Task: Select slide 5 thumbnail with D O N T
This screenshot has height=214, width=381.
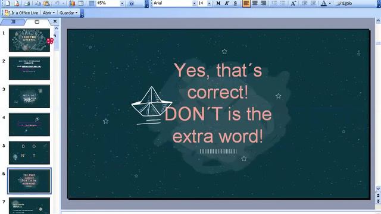Action: (x=29, y=153)
